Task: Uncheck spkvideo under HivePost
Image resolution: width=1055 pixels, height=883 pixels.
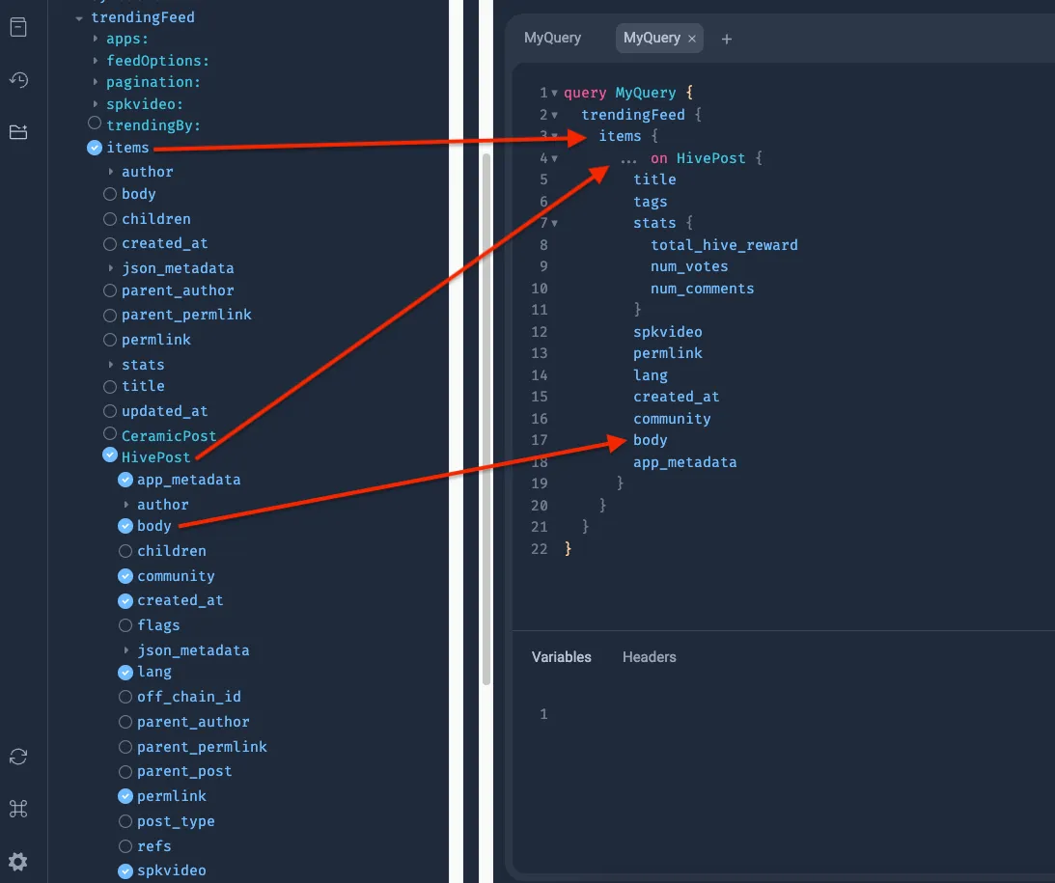Action: 125,870
